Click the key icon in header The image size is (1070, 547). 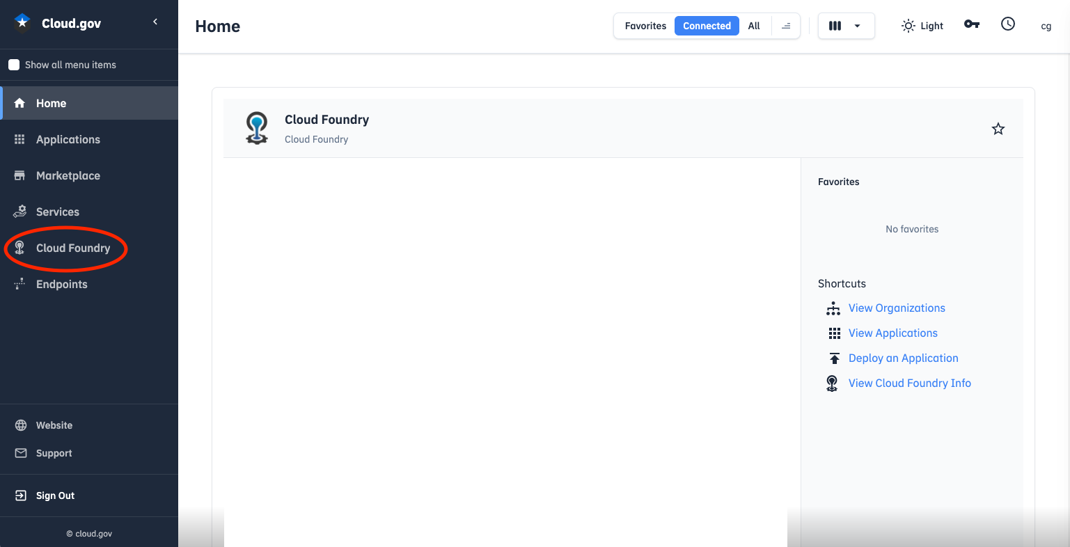(x=972, y=24)
